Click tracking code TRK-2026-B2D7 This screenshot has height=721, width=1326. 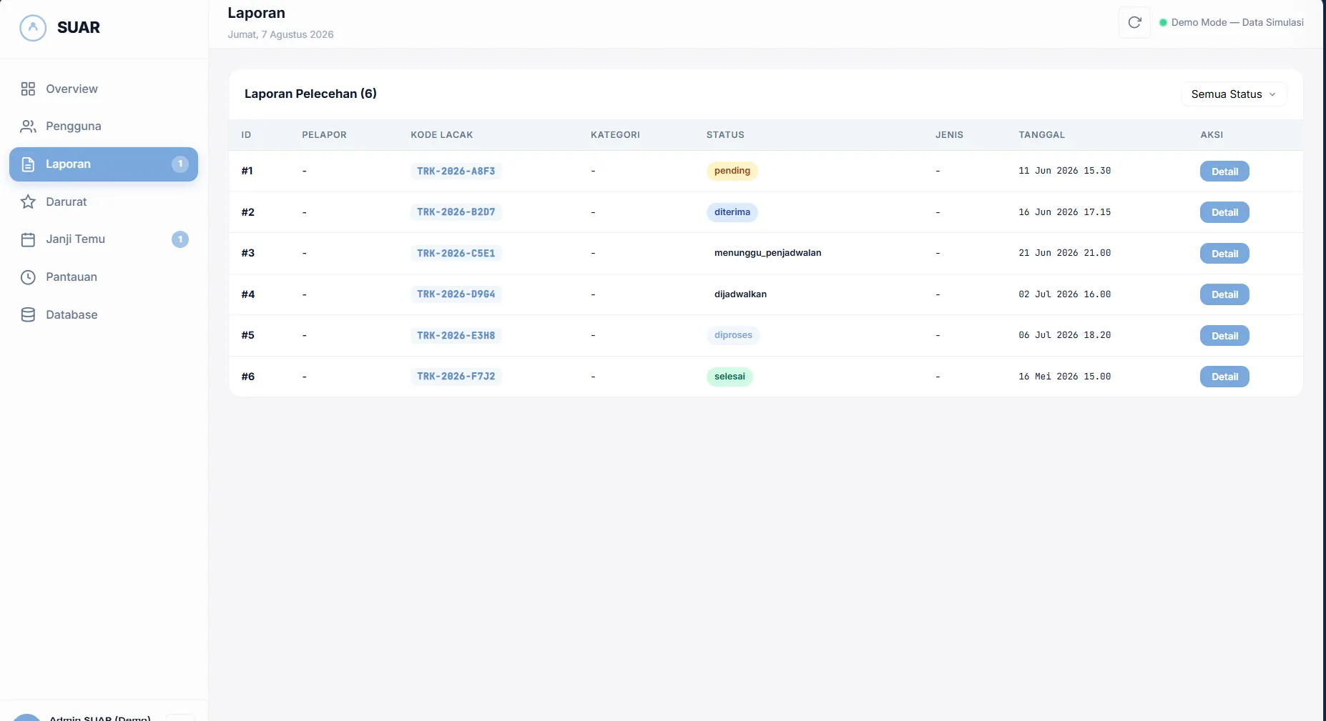pyautogui.click(x=456, y=212)
